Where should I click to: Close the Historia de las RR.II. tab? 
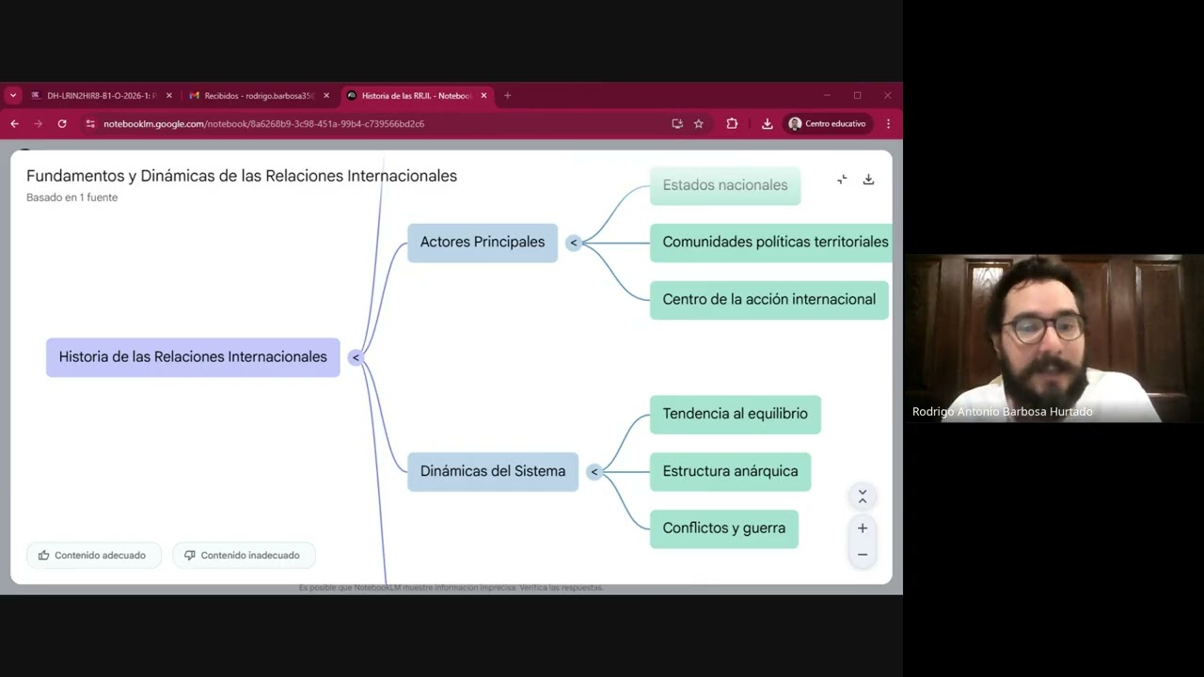click(x=483, y=95)
